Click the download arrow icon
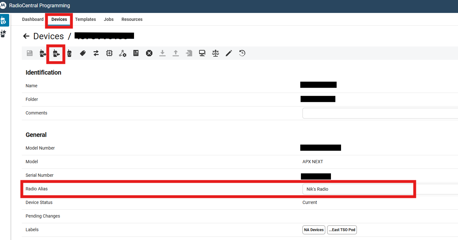This screenshot has height=240, width=458. 162,53
